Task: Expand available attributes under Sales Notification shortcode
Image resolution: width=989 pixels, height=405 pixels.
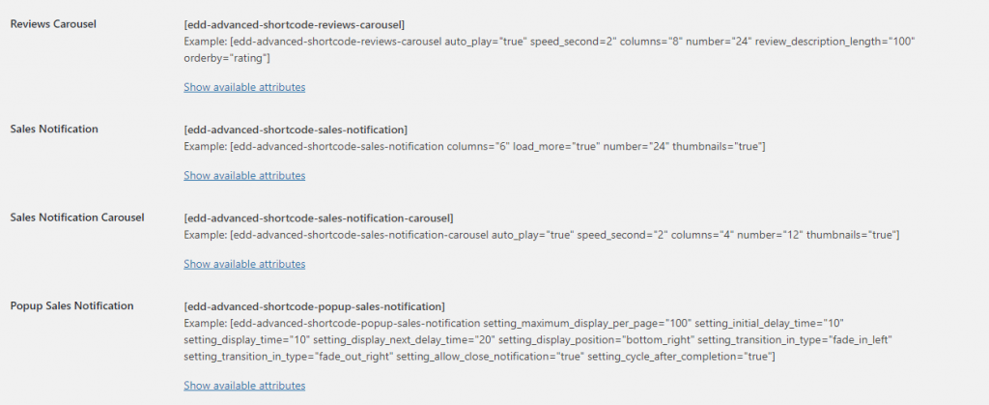Action: coord(244,175)
